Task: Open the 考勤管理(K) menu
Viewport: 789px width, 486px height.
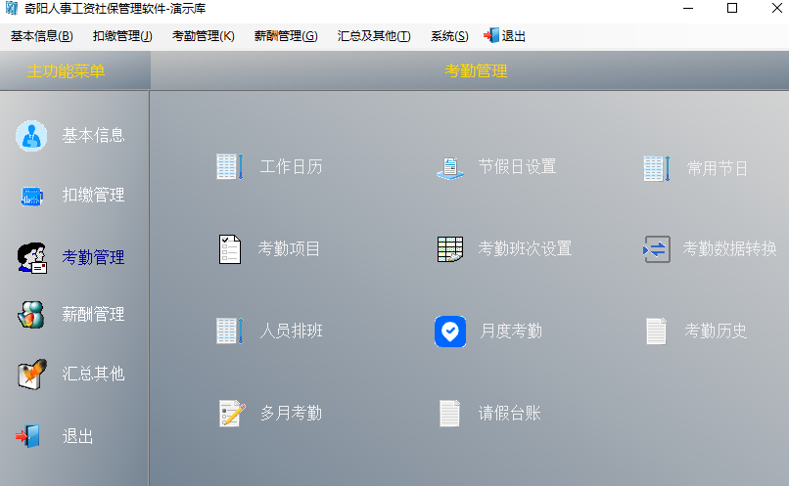Action: coord(203,36)
